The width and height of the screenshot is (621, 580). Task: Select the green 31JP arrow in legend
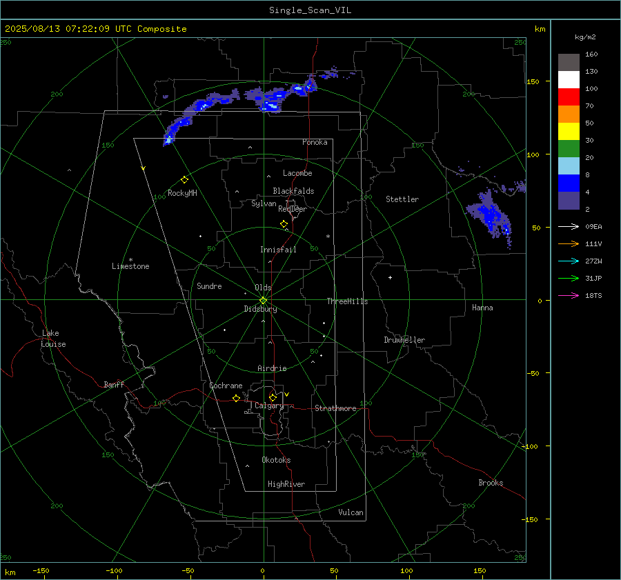click(569, 279)
